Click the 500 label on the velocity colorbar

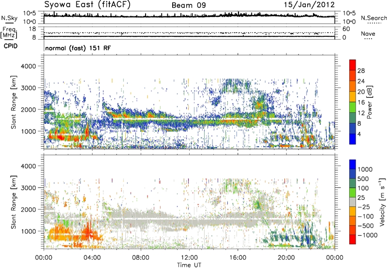[364, 179]
